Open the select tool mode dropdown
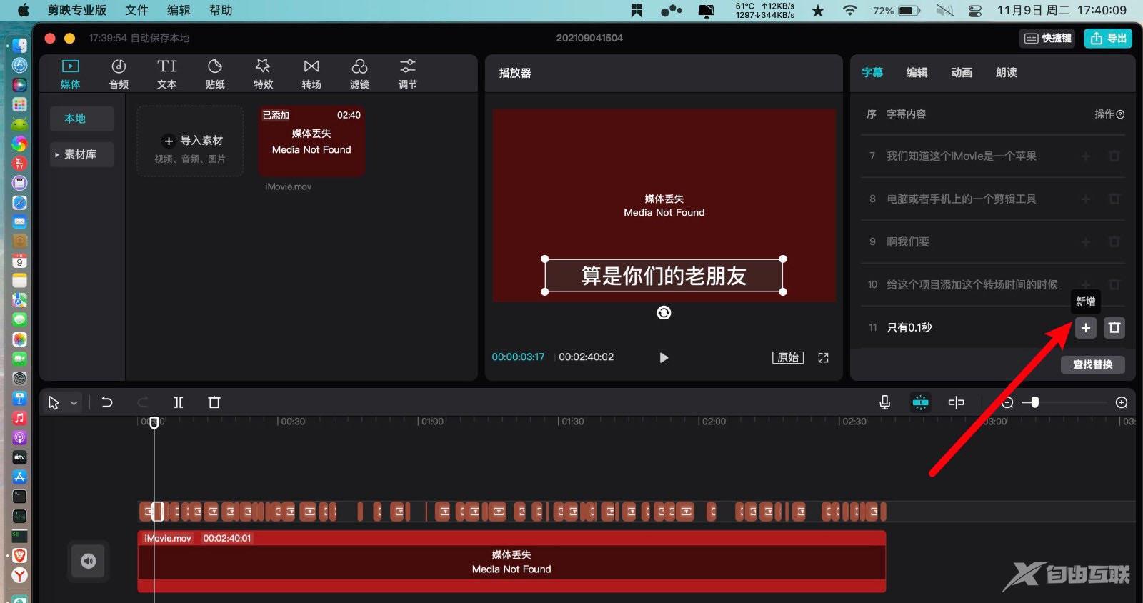1143x603 pixels. (74, 403)
